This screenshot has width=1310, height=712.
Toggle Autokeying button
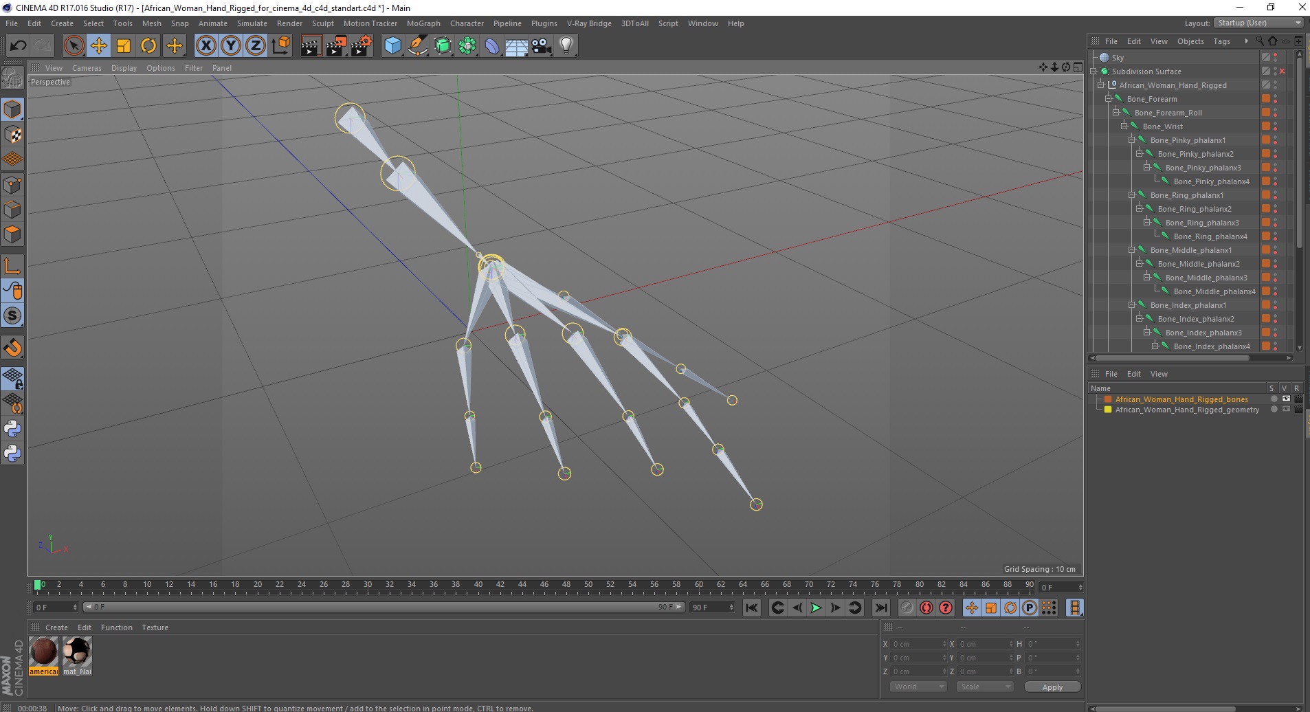click(926, 608)
